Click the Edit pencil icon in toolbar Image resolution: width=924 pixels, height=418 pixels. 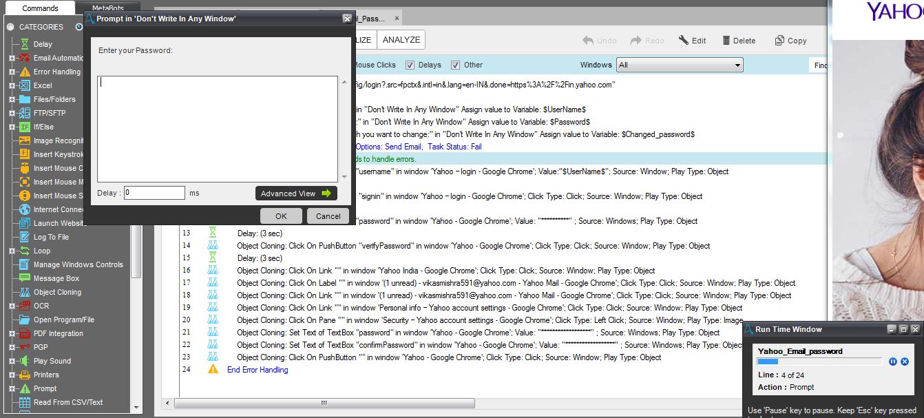point(683,41)
